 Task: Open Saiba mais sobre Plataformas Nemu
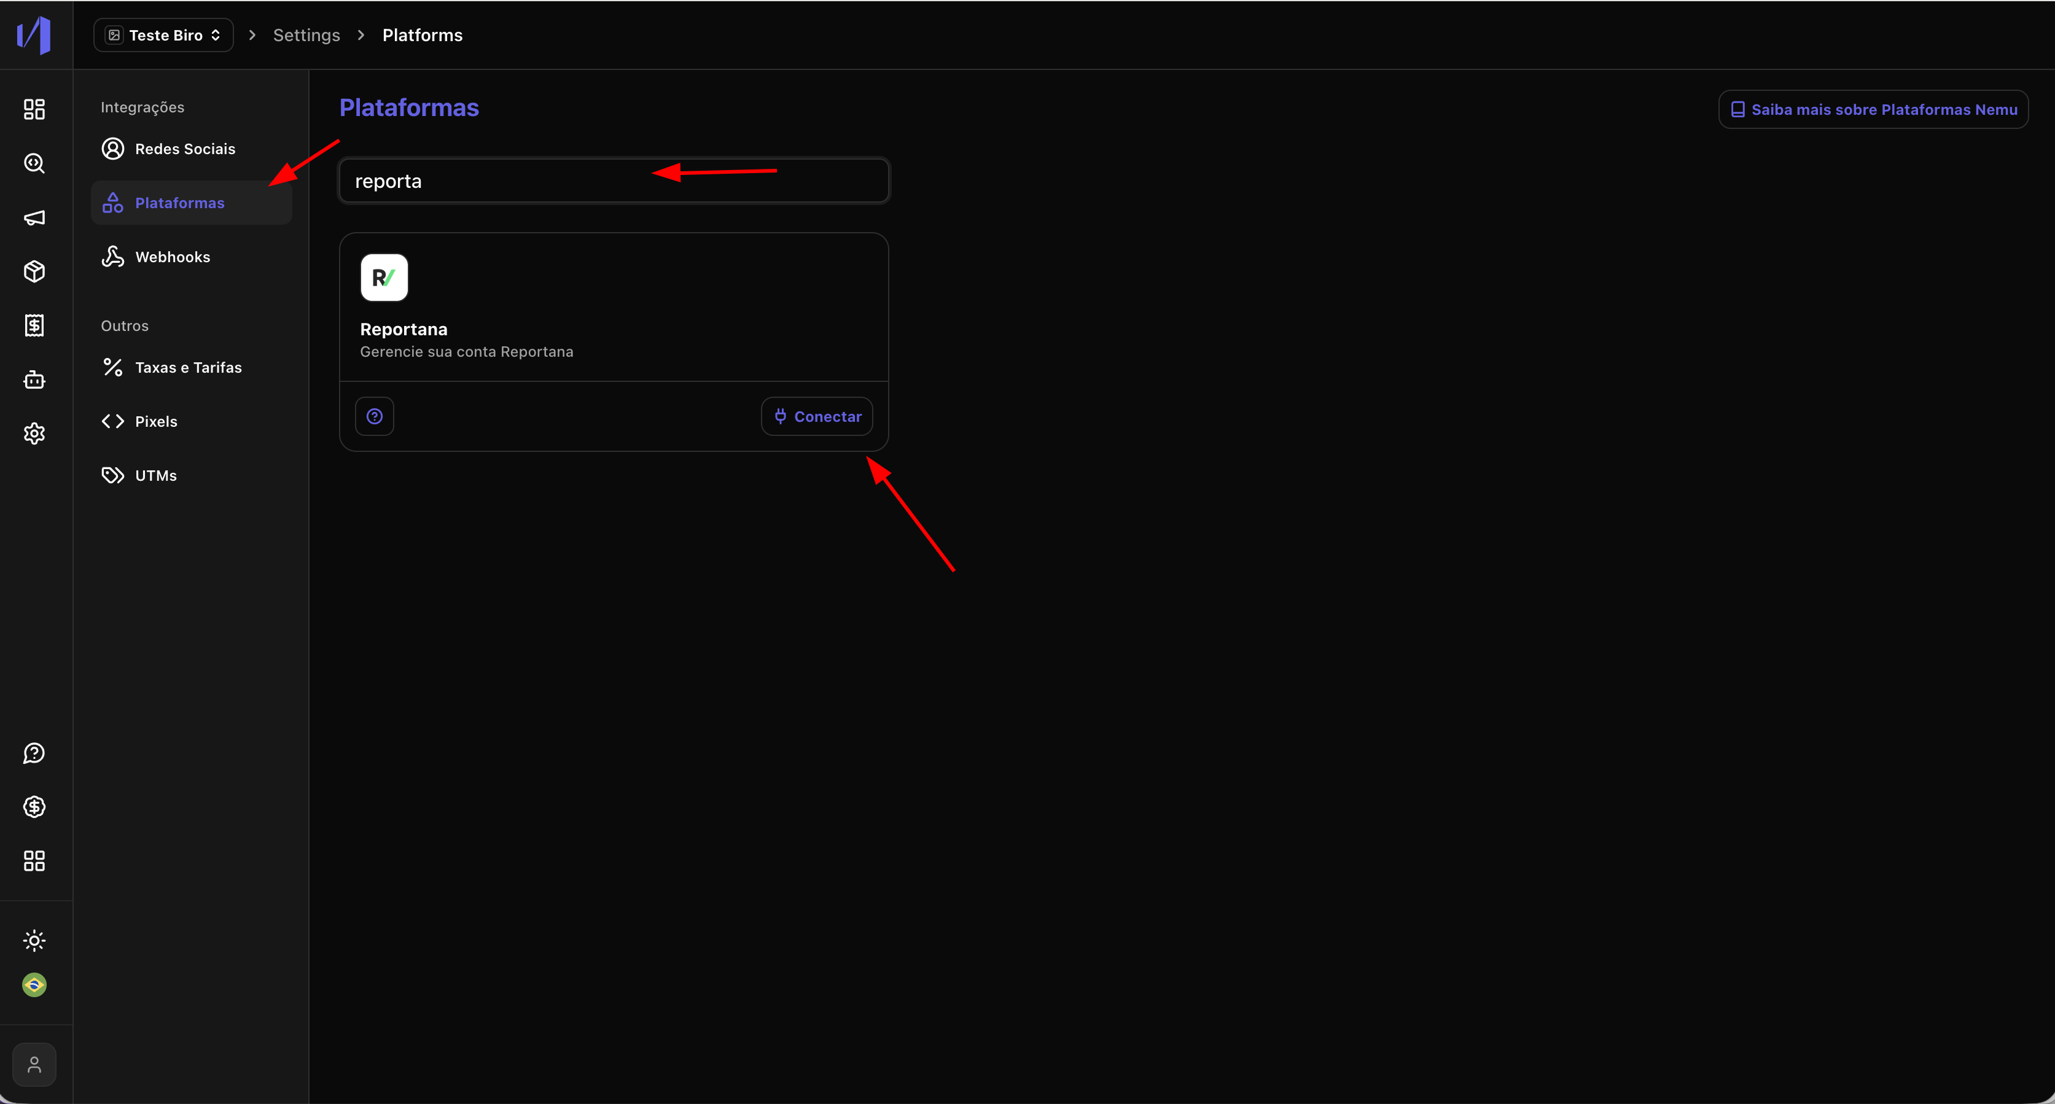[1873, 109]
